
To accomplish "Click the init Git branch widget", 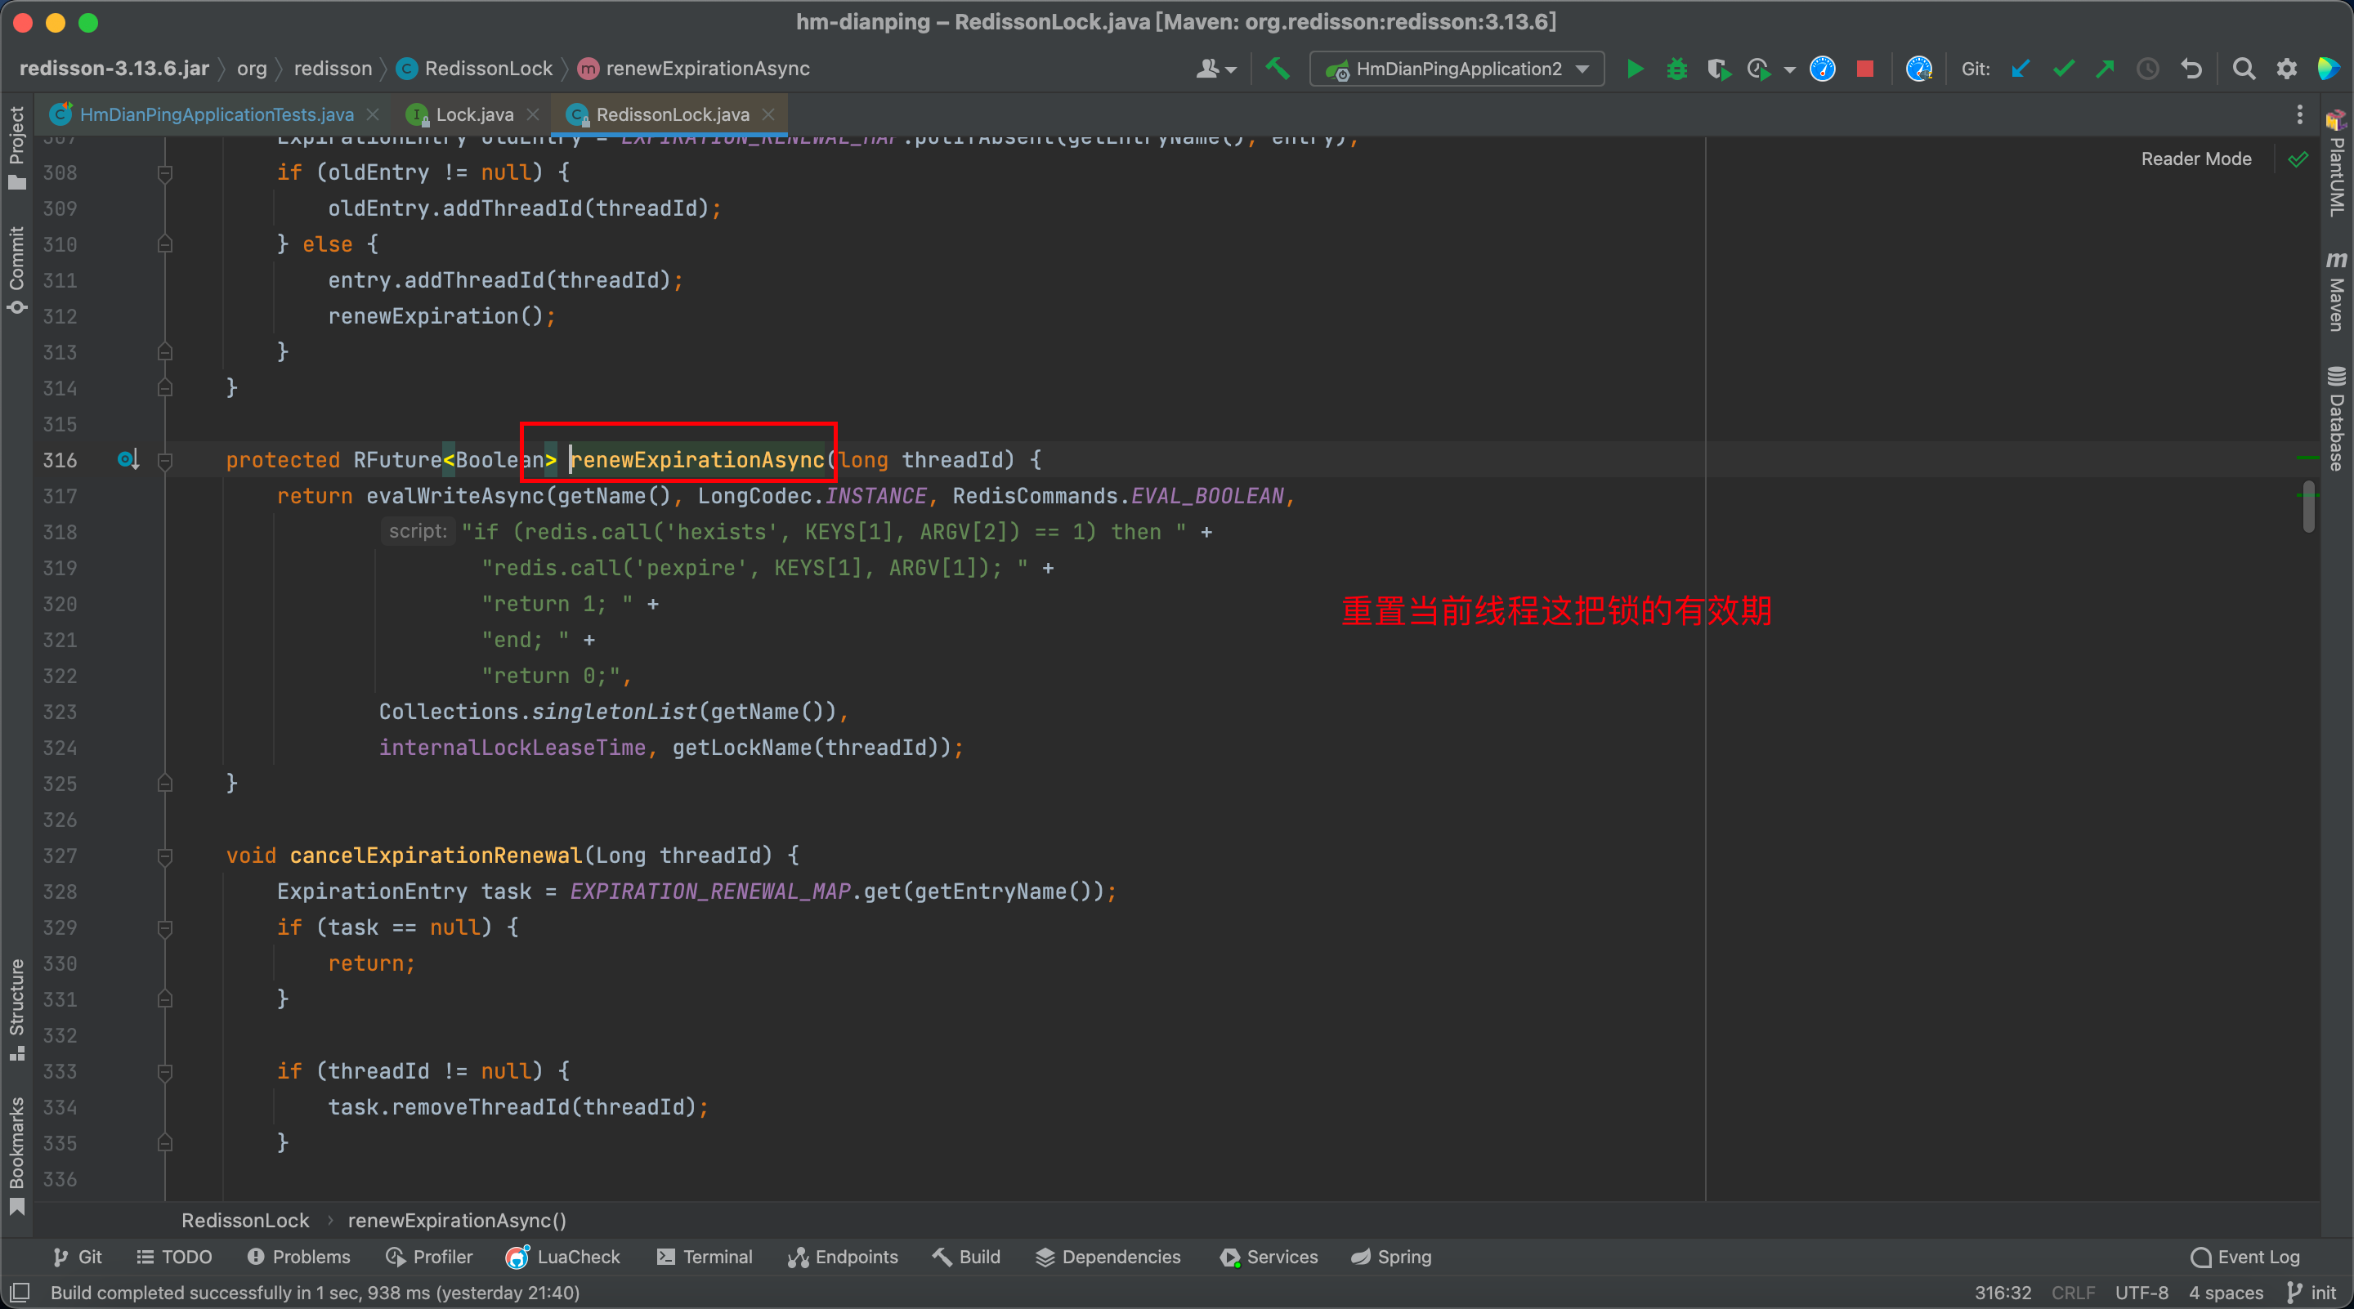I will [2312, 1292].
